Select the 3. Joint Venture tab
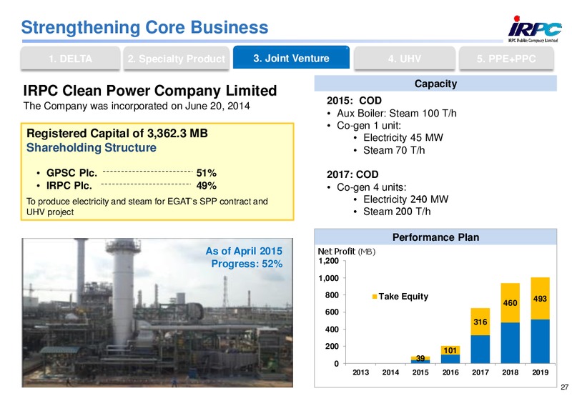This screenshot has width=572, height=396. pos(291,58)
